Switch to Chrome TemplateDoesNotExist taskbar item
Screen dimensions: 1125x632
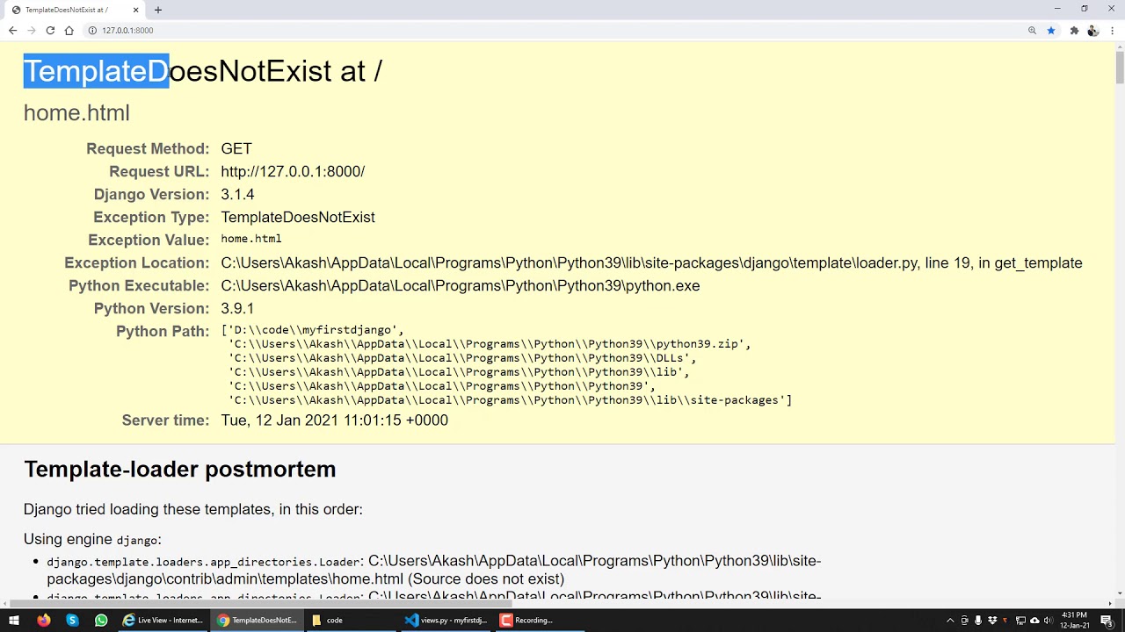point(258,621)
